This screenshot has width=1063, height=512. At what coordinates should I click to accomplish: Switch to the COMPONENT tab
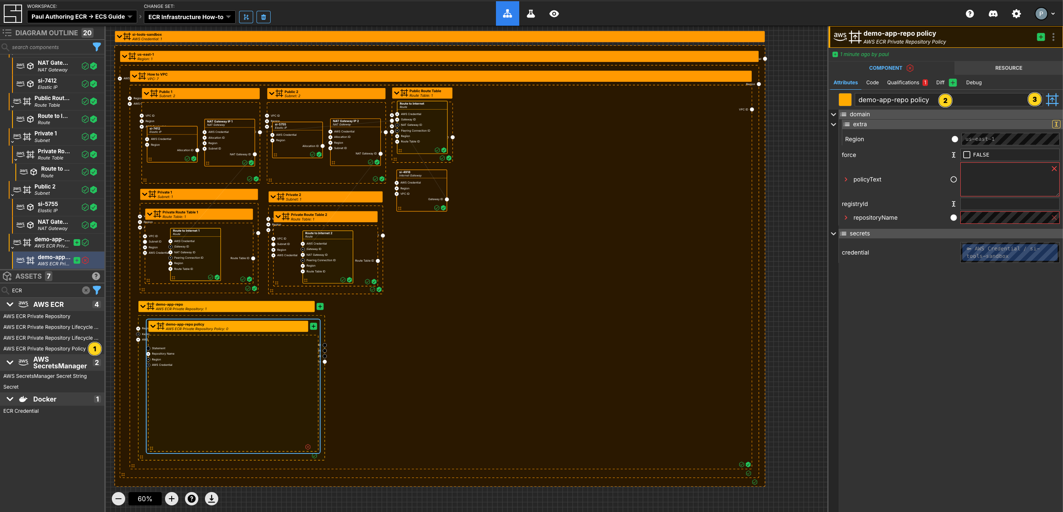point(891,68)
